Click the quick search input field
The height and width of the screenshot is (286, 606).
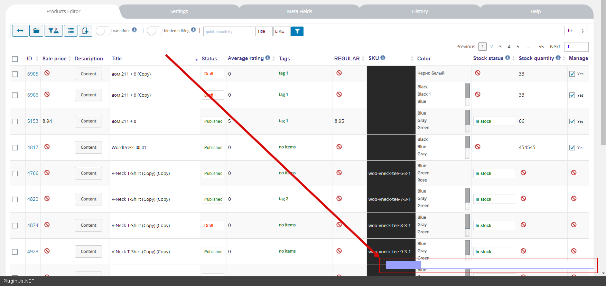click(229, 31)
